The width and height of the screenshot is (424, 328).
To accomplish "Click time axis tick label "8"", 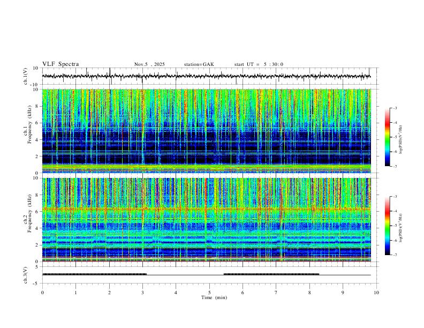I will coord(309,293).
